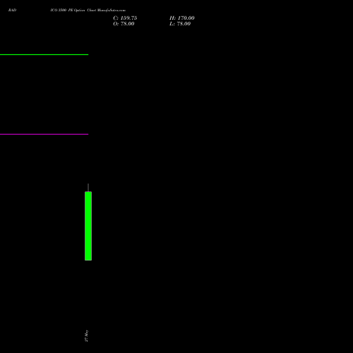Click the RAD symbol label at top left
Screen dimensions: 353x353
click(x=12, y=10)
